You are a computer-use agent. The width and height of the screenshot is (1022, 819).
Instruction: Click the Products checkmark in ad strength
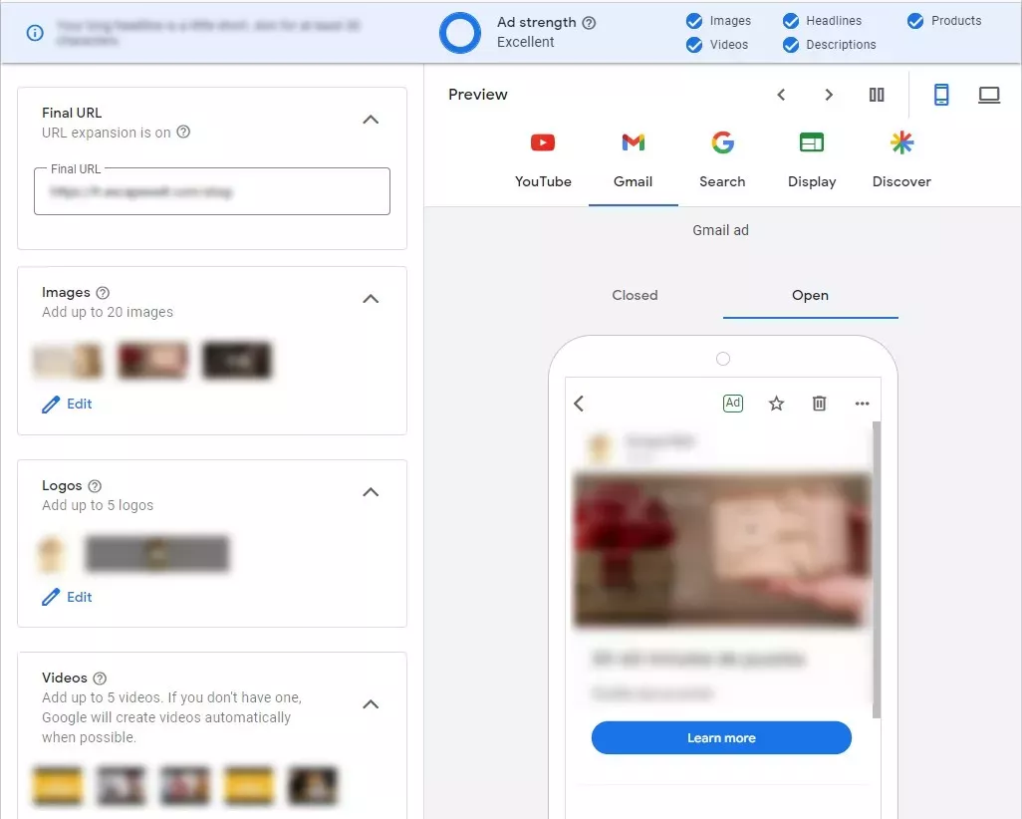click(x=915, y=21)
